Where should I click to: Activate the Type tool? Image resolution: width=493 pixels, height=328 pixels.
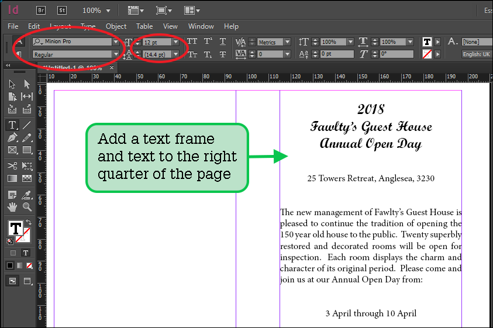click(12, 125)
